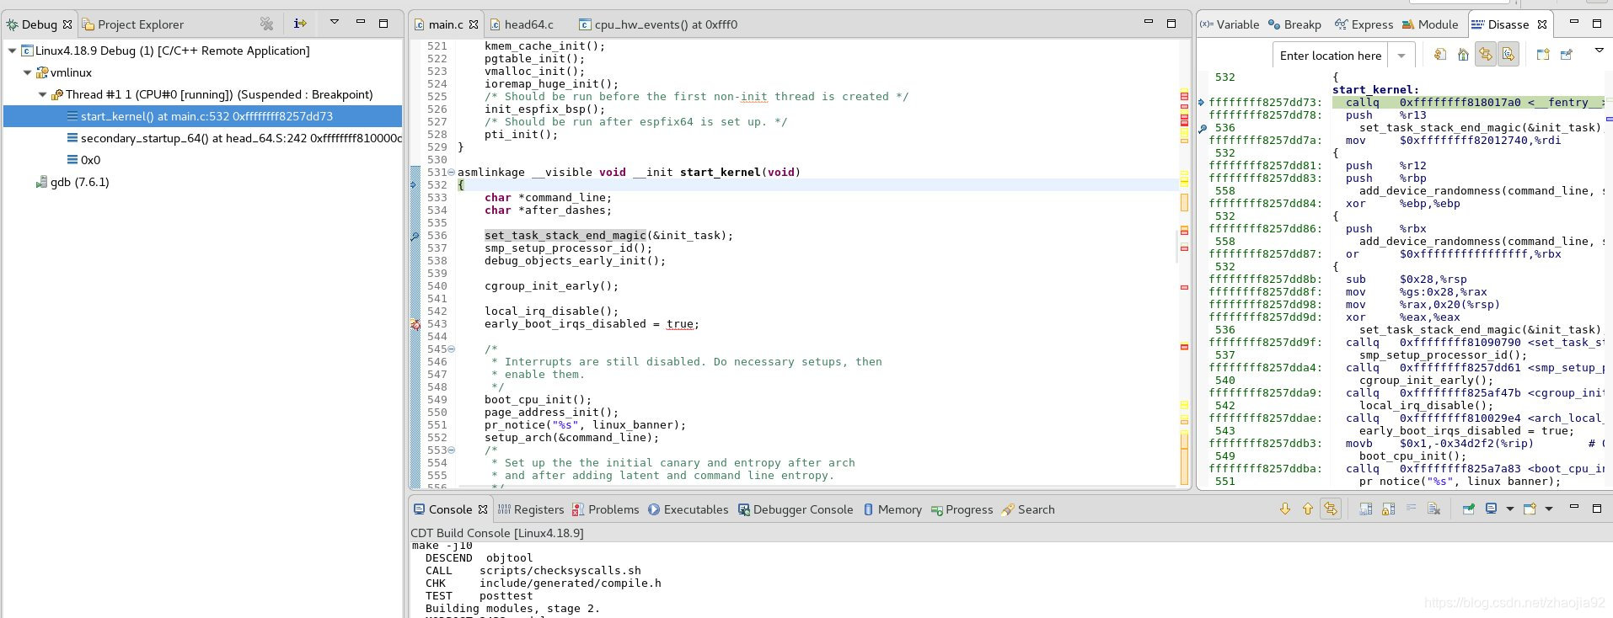Toggle Link with Active Debug Context in Disassembly

(1485, 55)
